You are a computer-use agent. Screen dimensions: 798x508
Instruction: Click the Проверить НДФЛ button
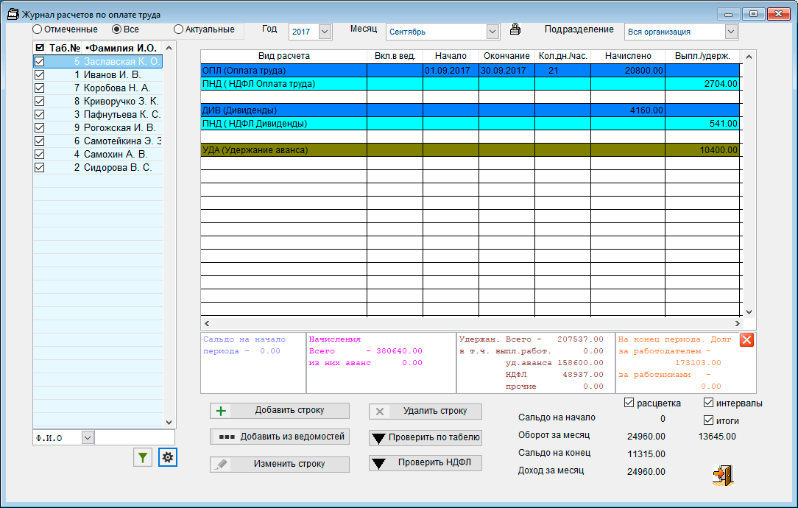point(426,462)
